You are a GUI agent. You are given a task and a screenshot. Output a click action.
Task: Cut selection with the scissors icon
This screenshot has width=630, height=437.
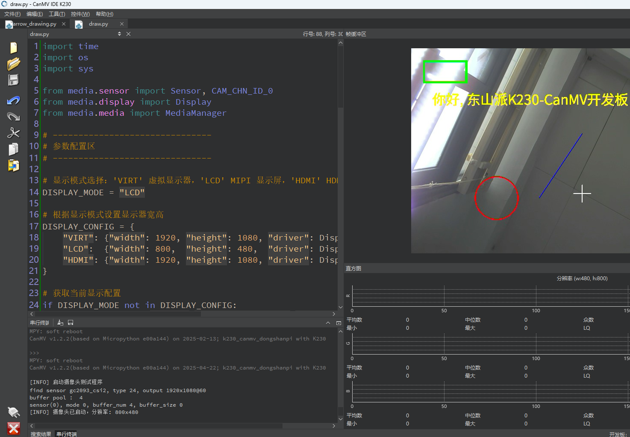pos(14,133)
